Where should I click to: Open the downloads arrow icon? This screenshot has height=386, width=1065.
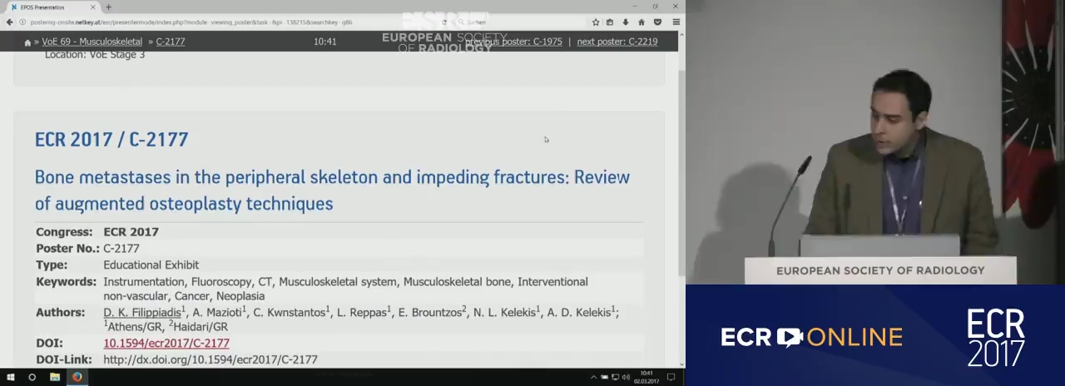626,22
